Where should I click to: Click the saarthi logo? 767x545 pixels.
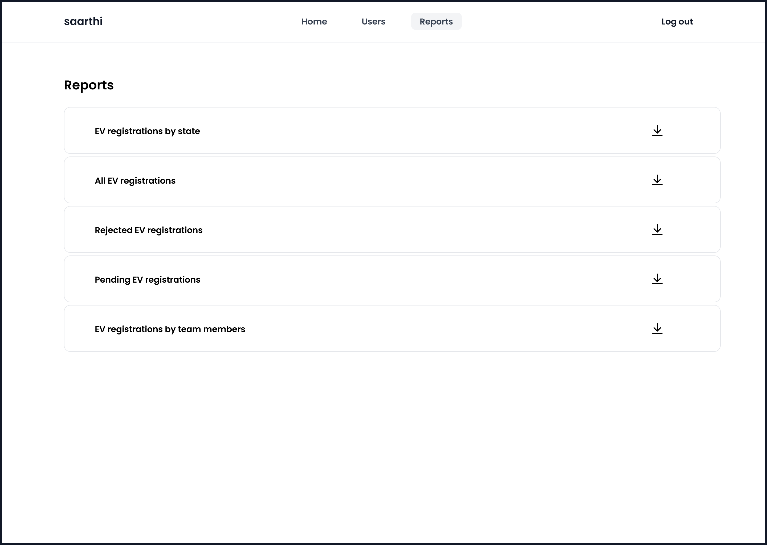(83, 22)
